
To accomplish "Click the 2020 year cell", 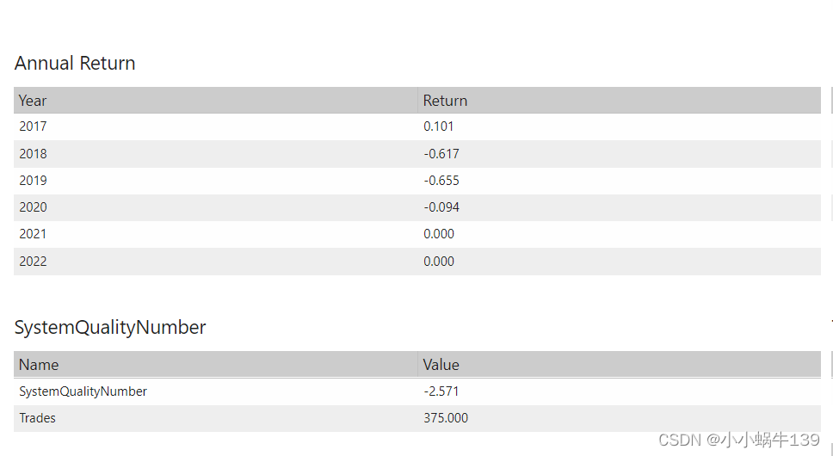I will point(33,207).
